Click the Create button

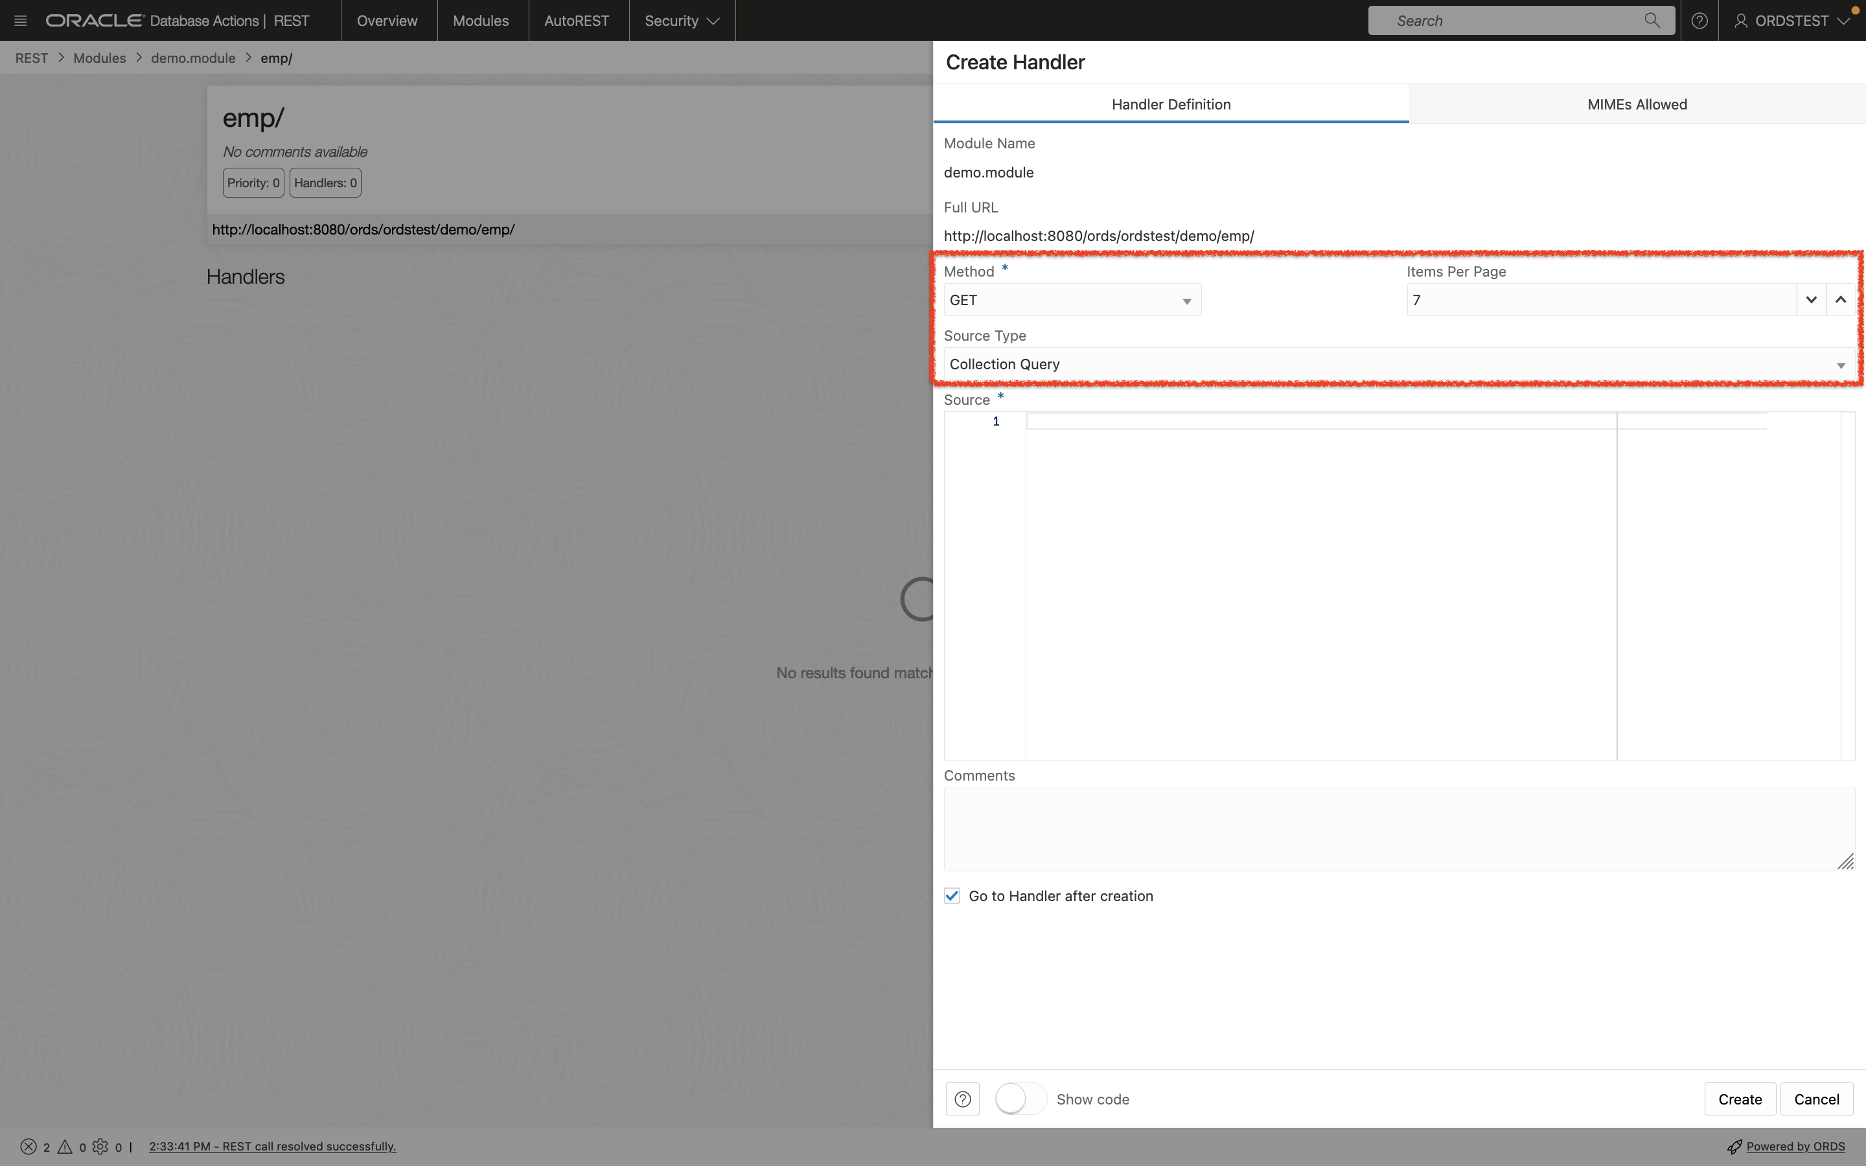[1740, 1099]
